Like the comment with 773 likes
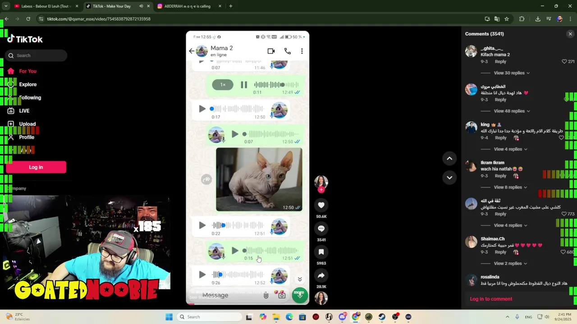Screen dimensions: 577x324 [x=564, y=214]
